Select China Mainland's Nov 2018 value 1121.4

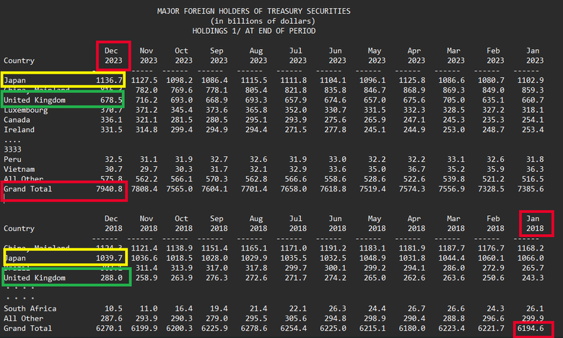coord(144,248)
